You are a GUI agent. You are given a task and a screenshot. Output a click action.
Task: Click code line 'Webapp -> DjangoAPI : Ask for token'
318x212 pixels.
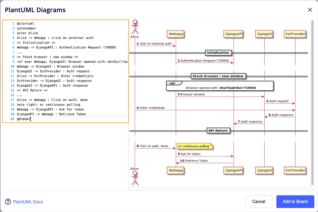(x=50, y=109)
